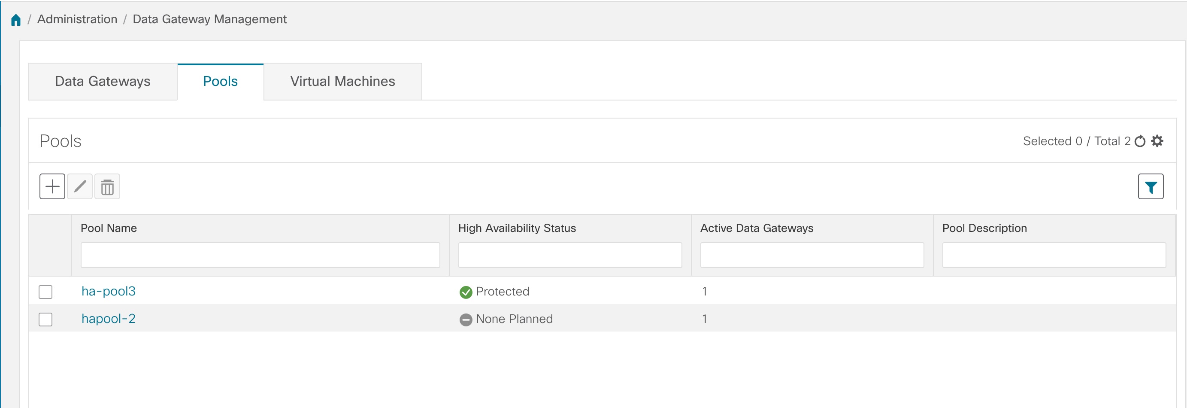This screenshot has width=1187, height=408.
Task: Select the Pools tab
Action: pos(220,82)
